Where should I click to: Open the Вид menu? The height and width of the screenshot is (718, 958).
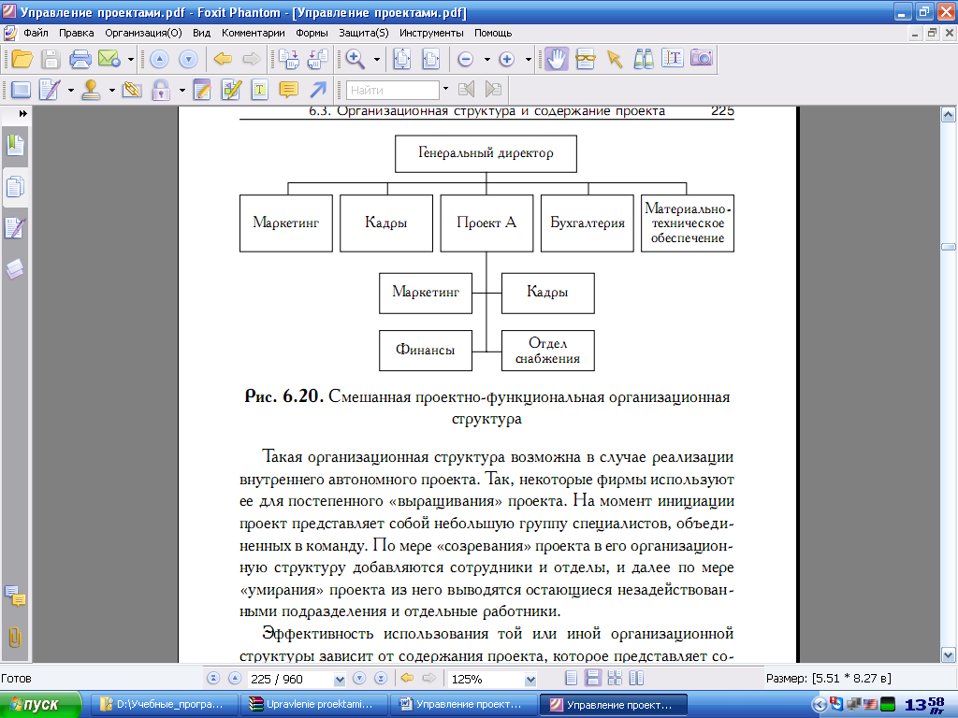(202, 33)
